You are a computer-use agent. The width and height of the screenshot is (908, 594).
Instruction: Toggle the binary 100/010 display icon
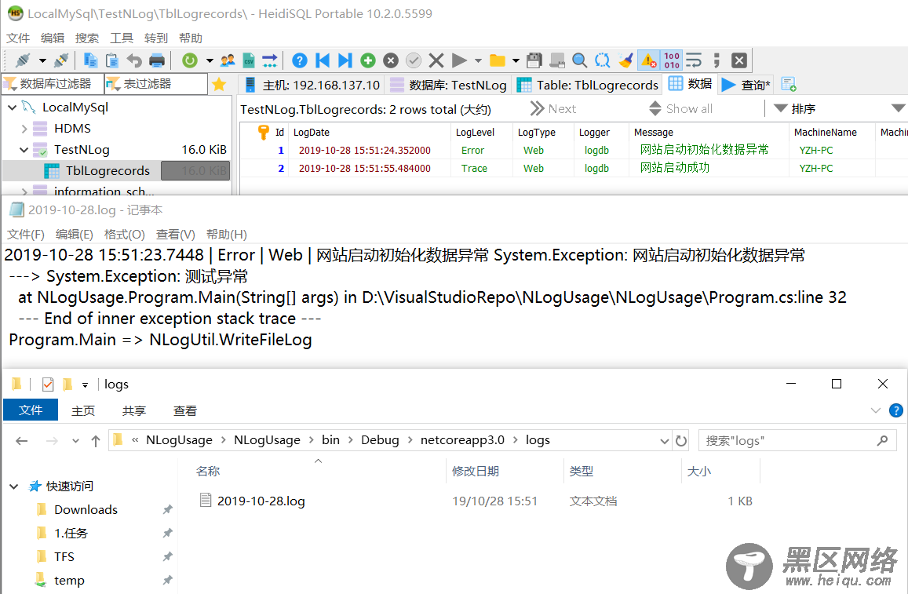tap(672, 60)
